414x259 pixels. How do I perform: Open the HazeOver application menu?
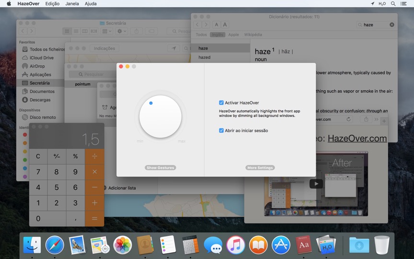(28, 4)
